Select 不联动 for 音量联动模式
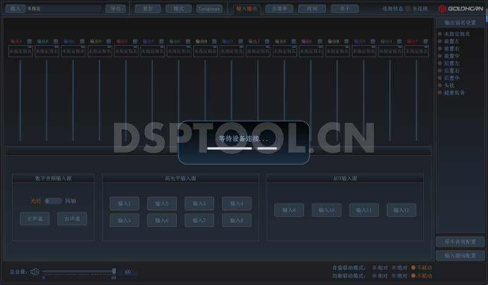 [x=414, y=267]
